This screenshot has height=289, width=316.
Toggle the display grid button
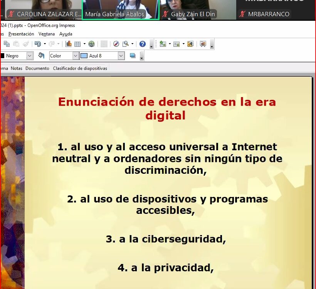pyautogui.click(x=104, y=44)
